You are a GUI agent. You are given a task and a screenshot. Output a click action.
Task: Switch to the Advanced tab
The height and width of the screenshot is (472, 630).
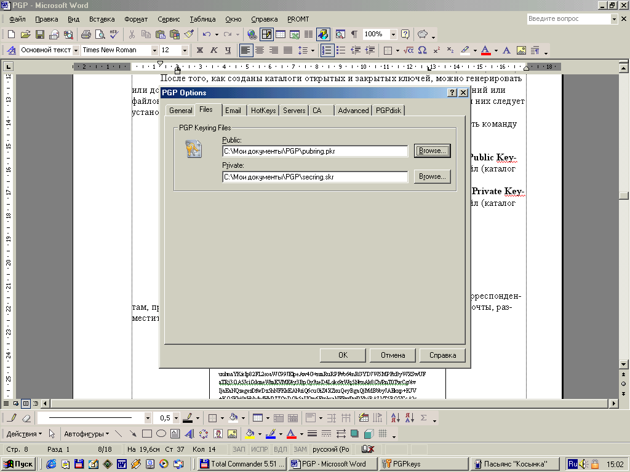[x=353, y=111]
